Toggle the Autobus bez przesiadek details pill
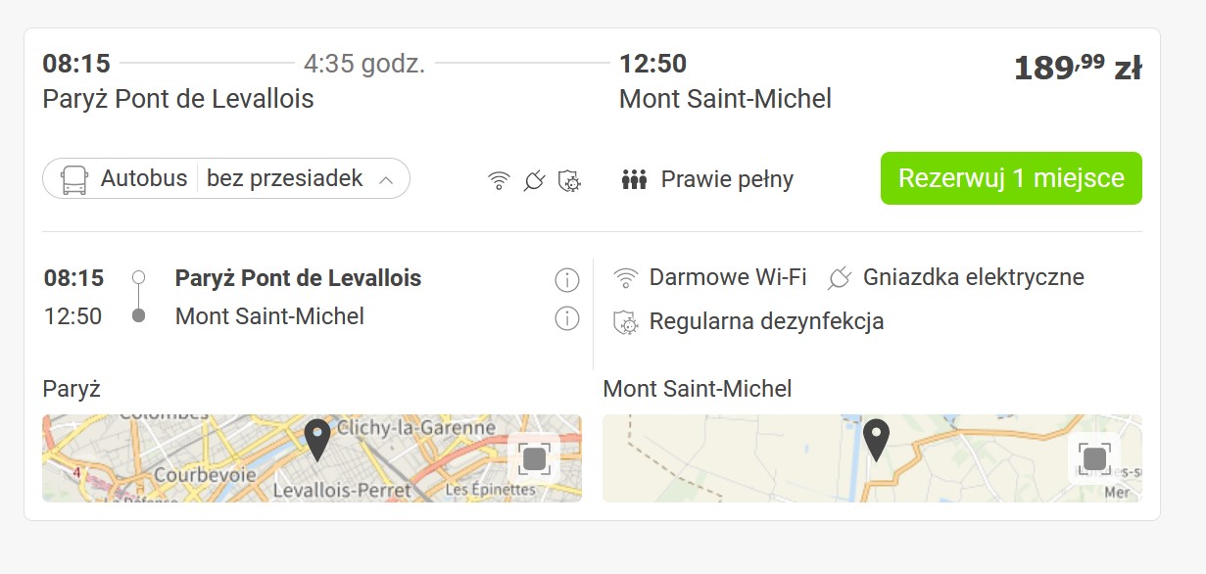The height and width of the screenshot is (574, 1206). [226, 178]
